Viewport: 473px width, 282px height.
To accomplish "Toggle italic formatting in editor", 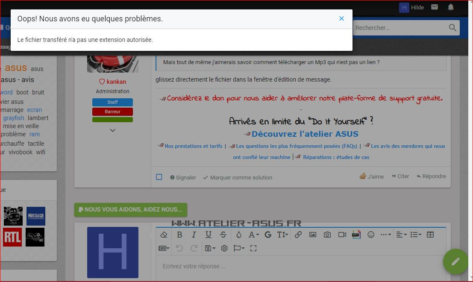I will click(x=194, y=235).
